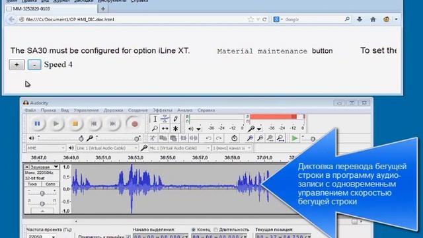Image resolution: width=423 pixels, height=238 pixels.
Task: Click the browser reload icon
Action: 264,19
